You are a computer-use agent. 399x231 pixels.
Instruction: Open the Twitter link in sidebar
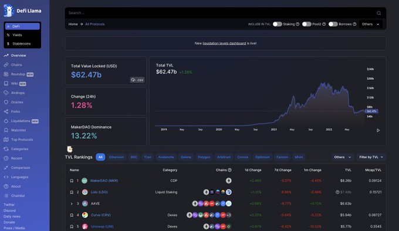pyautogui.click(x=9, y=205)
